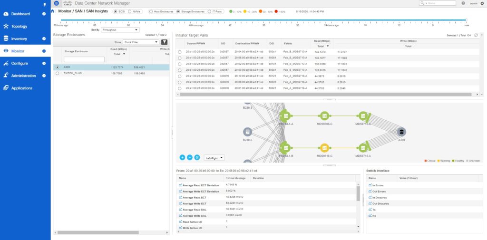Open the Sort By Throughput dropdown

(x=120, y=30)
